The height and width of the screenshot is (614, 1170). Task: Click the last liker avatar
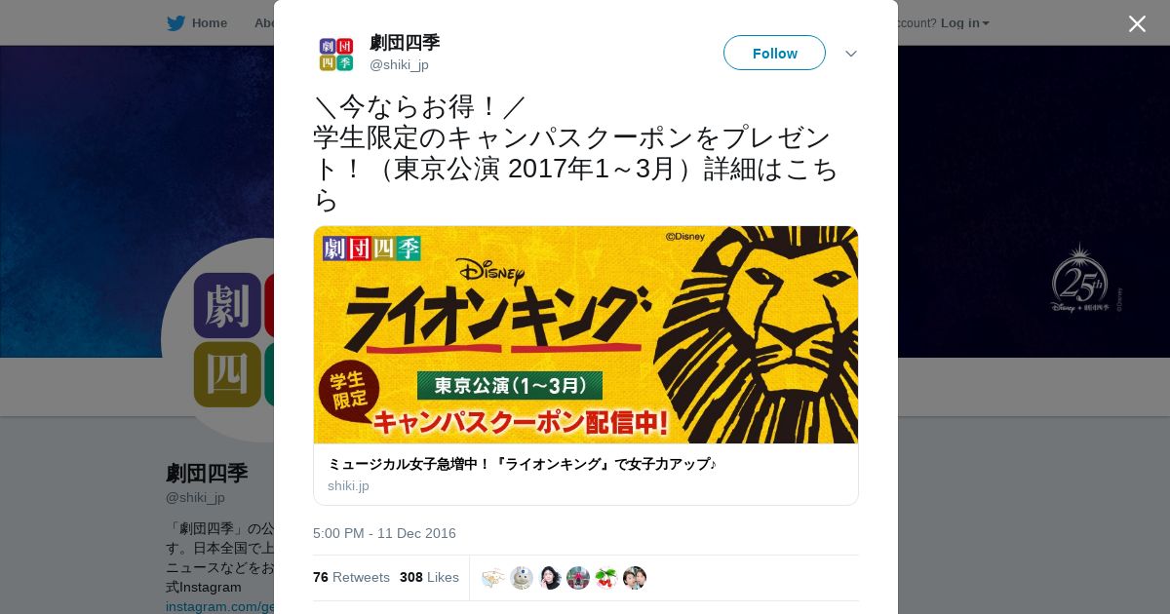635,578
